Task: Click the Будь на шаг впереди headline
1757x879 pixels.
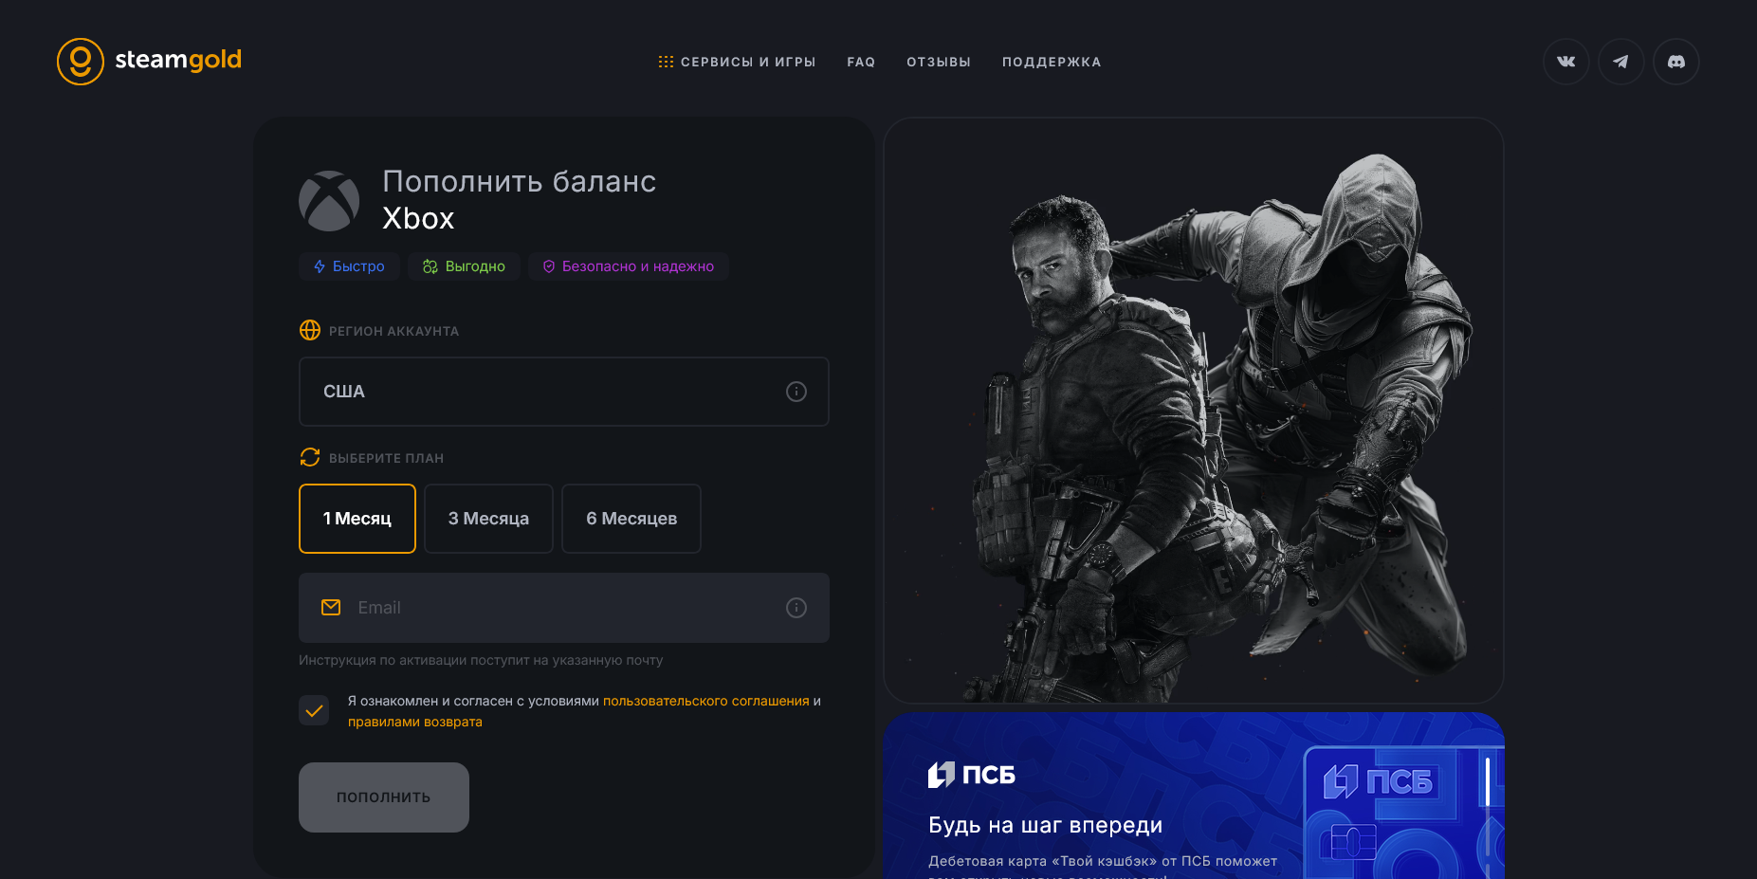Action: [1045, 825]
